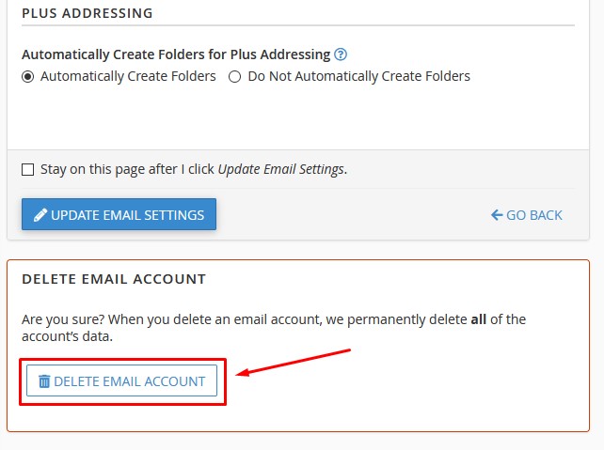Click the "Do Not Automatically Create Folders" label text

point(358,76)
